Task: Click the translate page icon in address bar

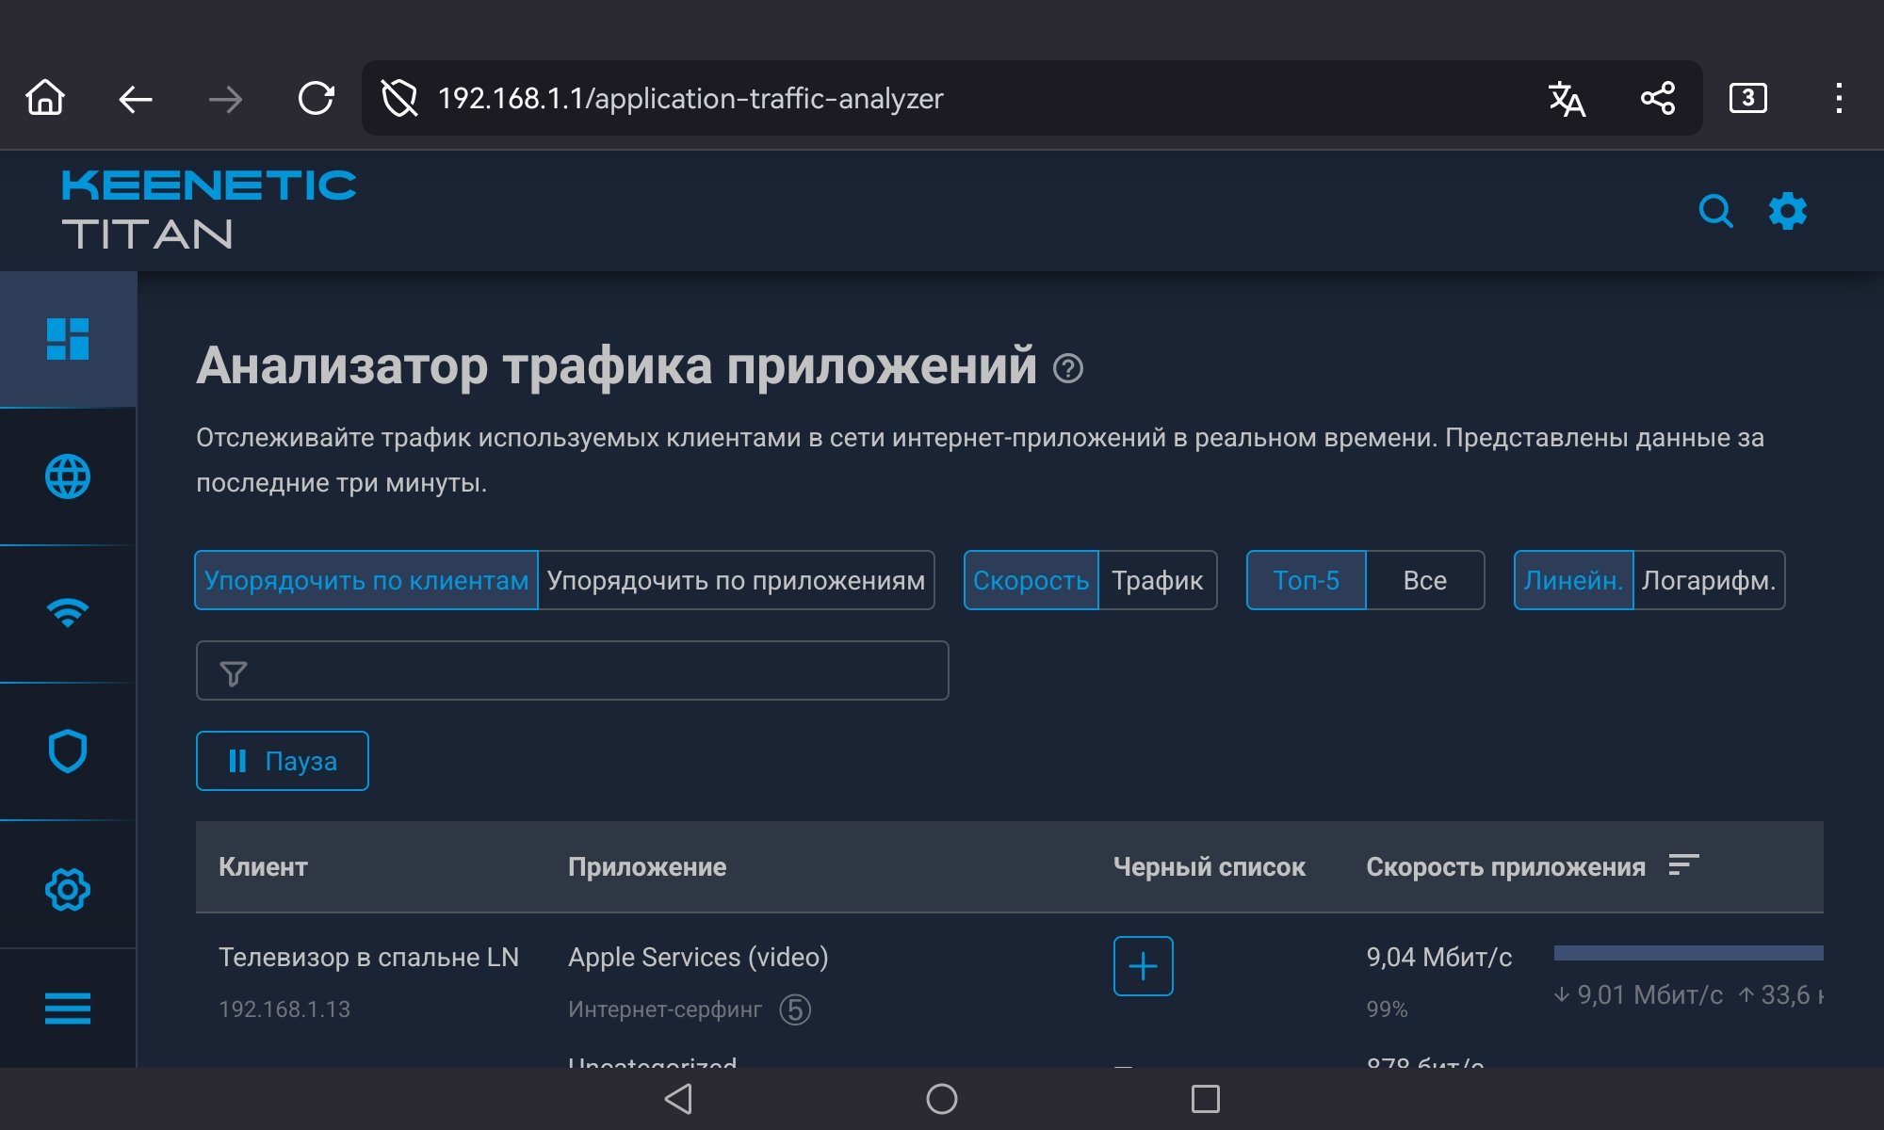Action: click(x=1567, y=98)
